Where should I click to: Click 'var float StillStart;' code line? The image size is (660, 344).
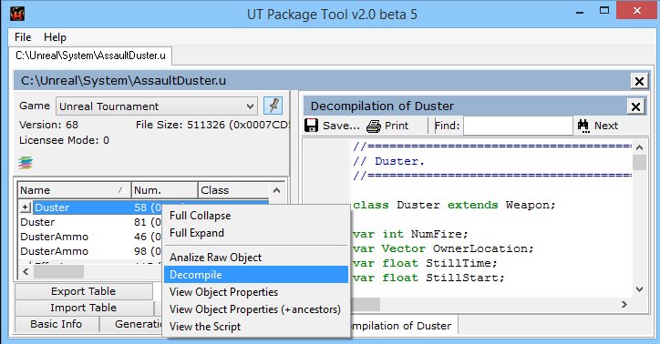(x=428, y=278)
